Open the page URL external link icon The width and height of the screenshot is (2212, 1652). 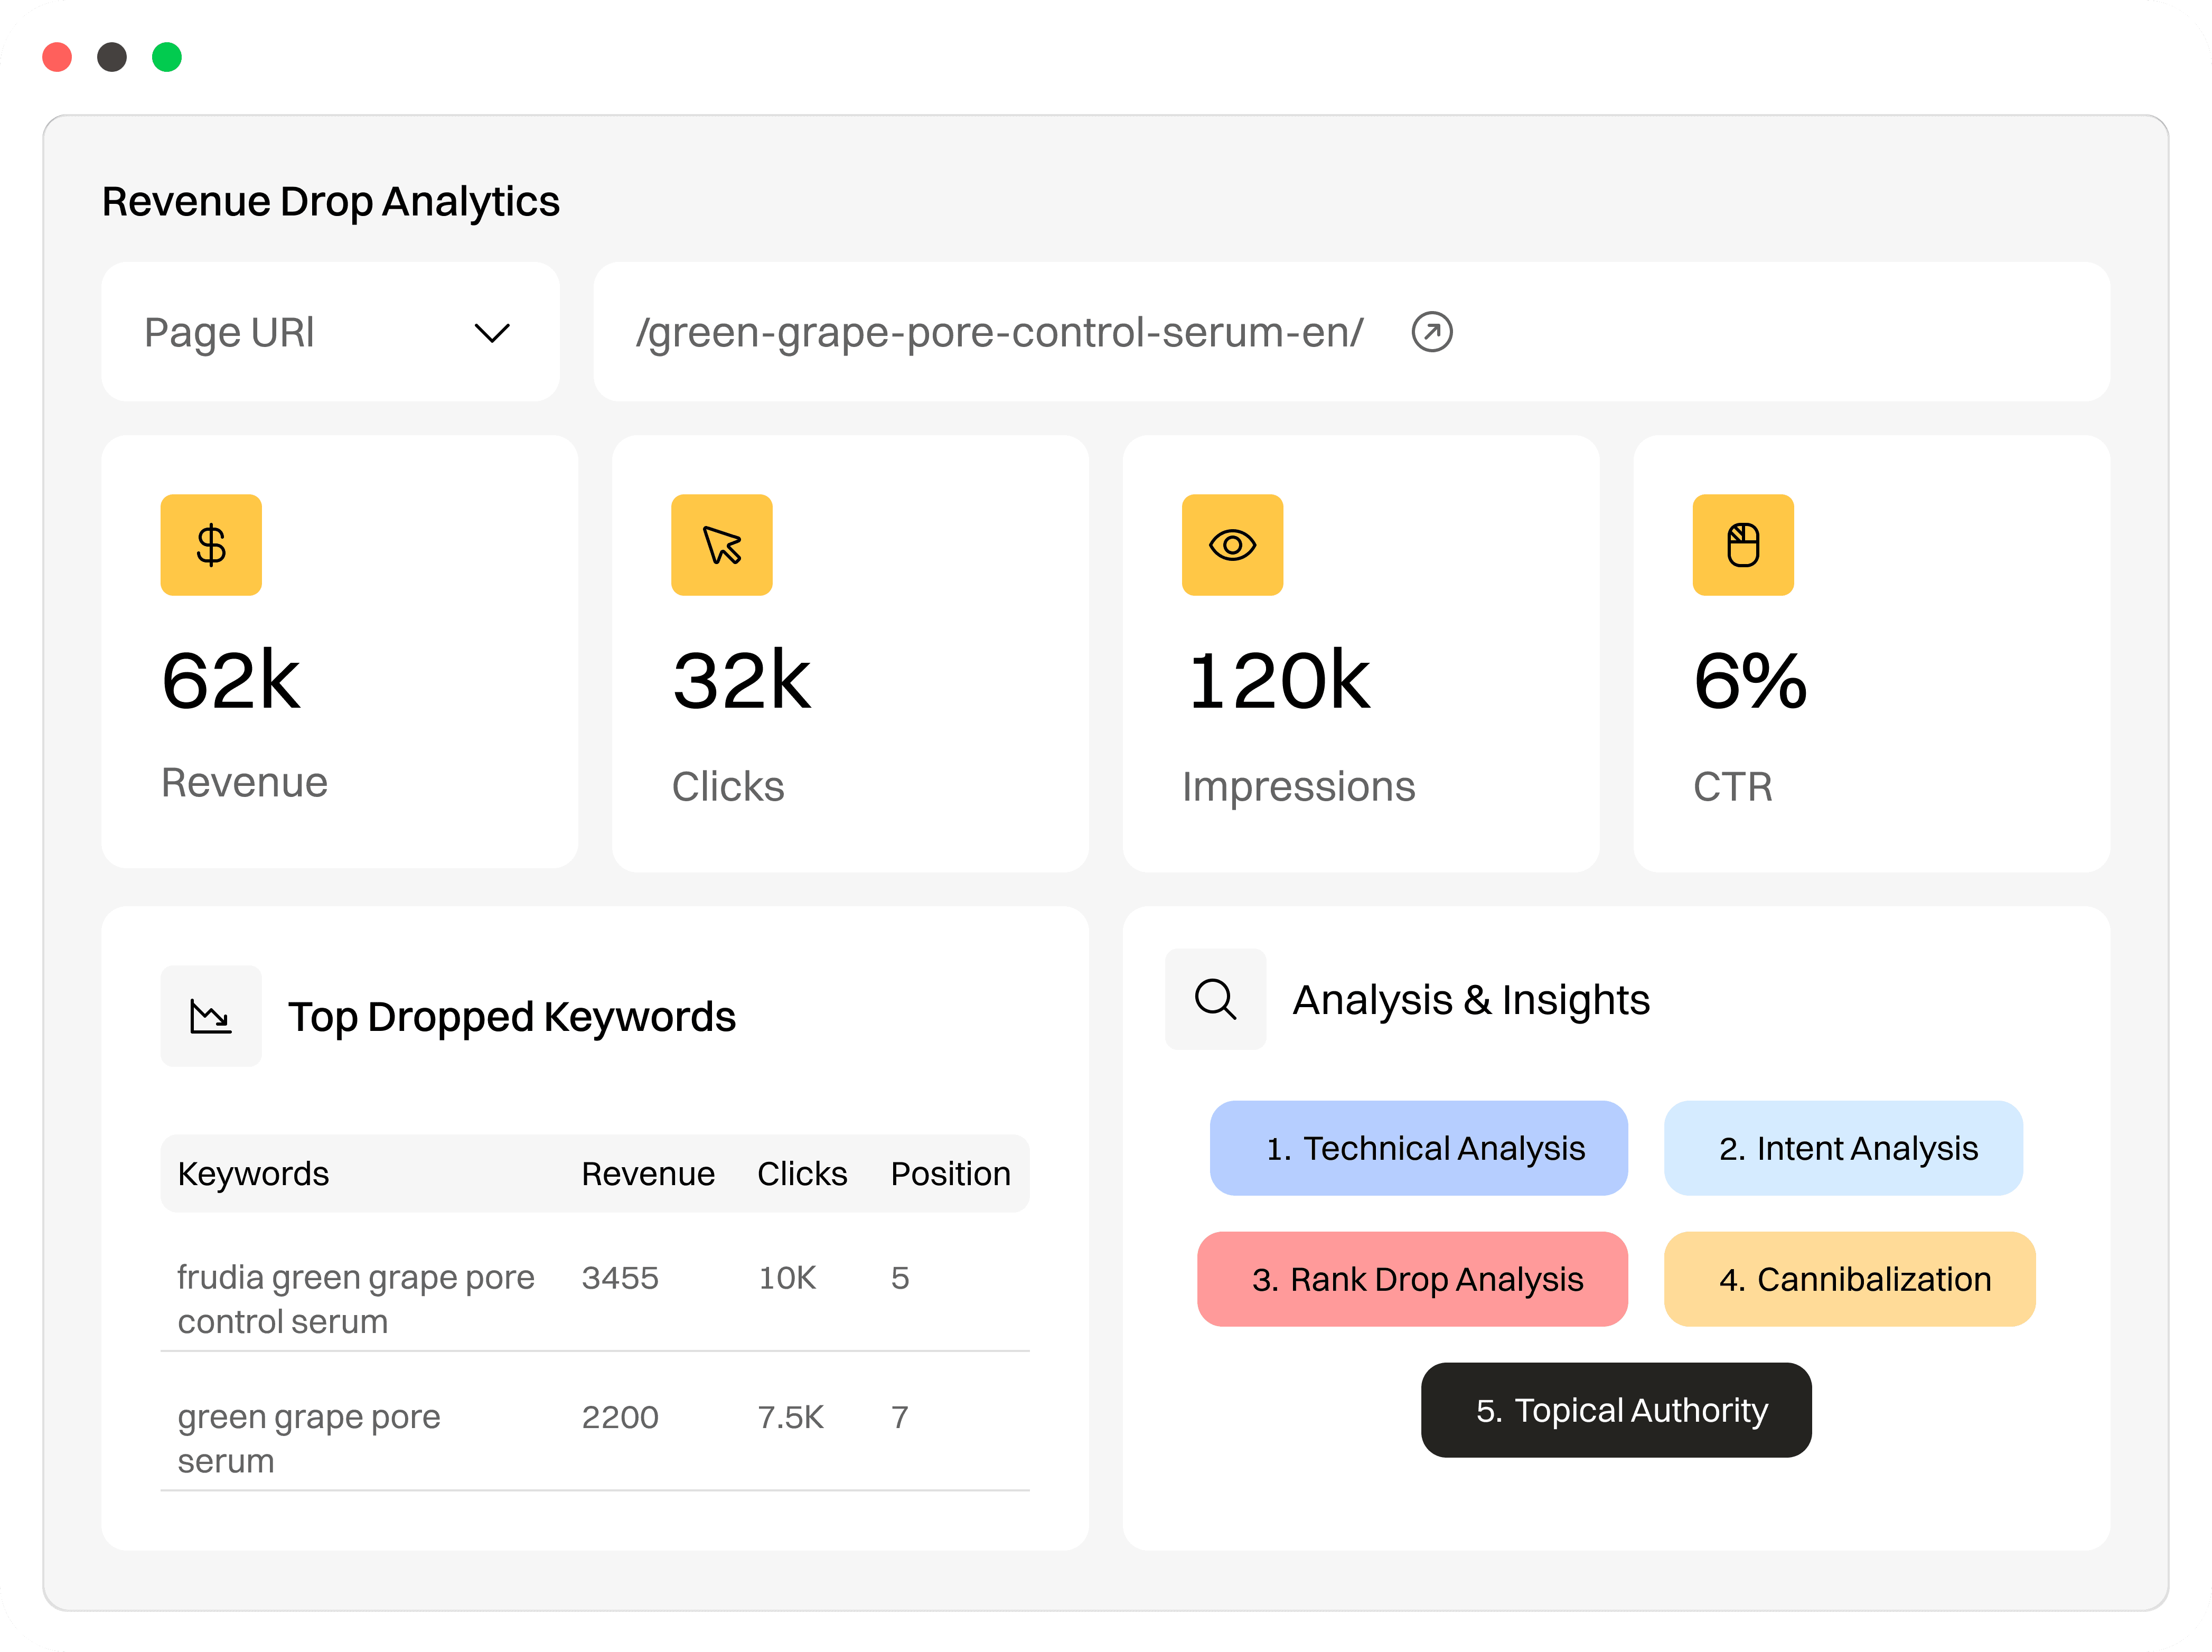click(x=1432, y=332)
